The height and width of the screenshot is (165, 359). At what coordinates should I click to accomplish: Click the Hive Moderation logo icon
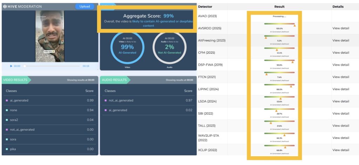[x=6, y=6]
